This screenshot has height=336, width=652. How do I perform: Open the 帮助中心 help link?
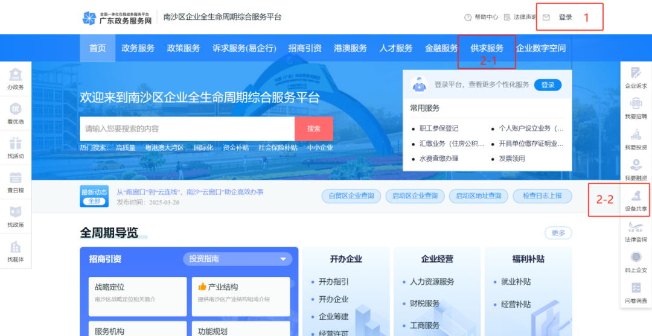click(481, 17)
